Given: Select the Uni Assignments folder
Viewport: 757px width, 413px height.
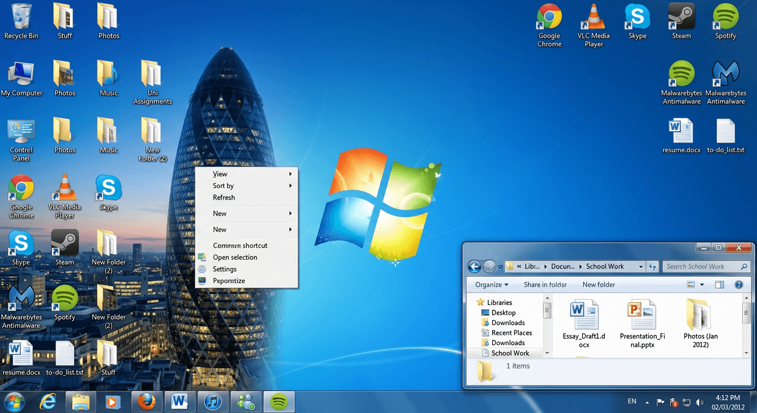Looking at the screenshot, I should (153, 82).
